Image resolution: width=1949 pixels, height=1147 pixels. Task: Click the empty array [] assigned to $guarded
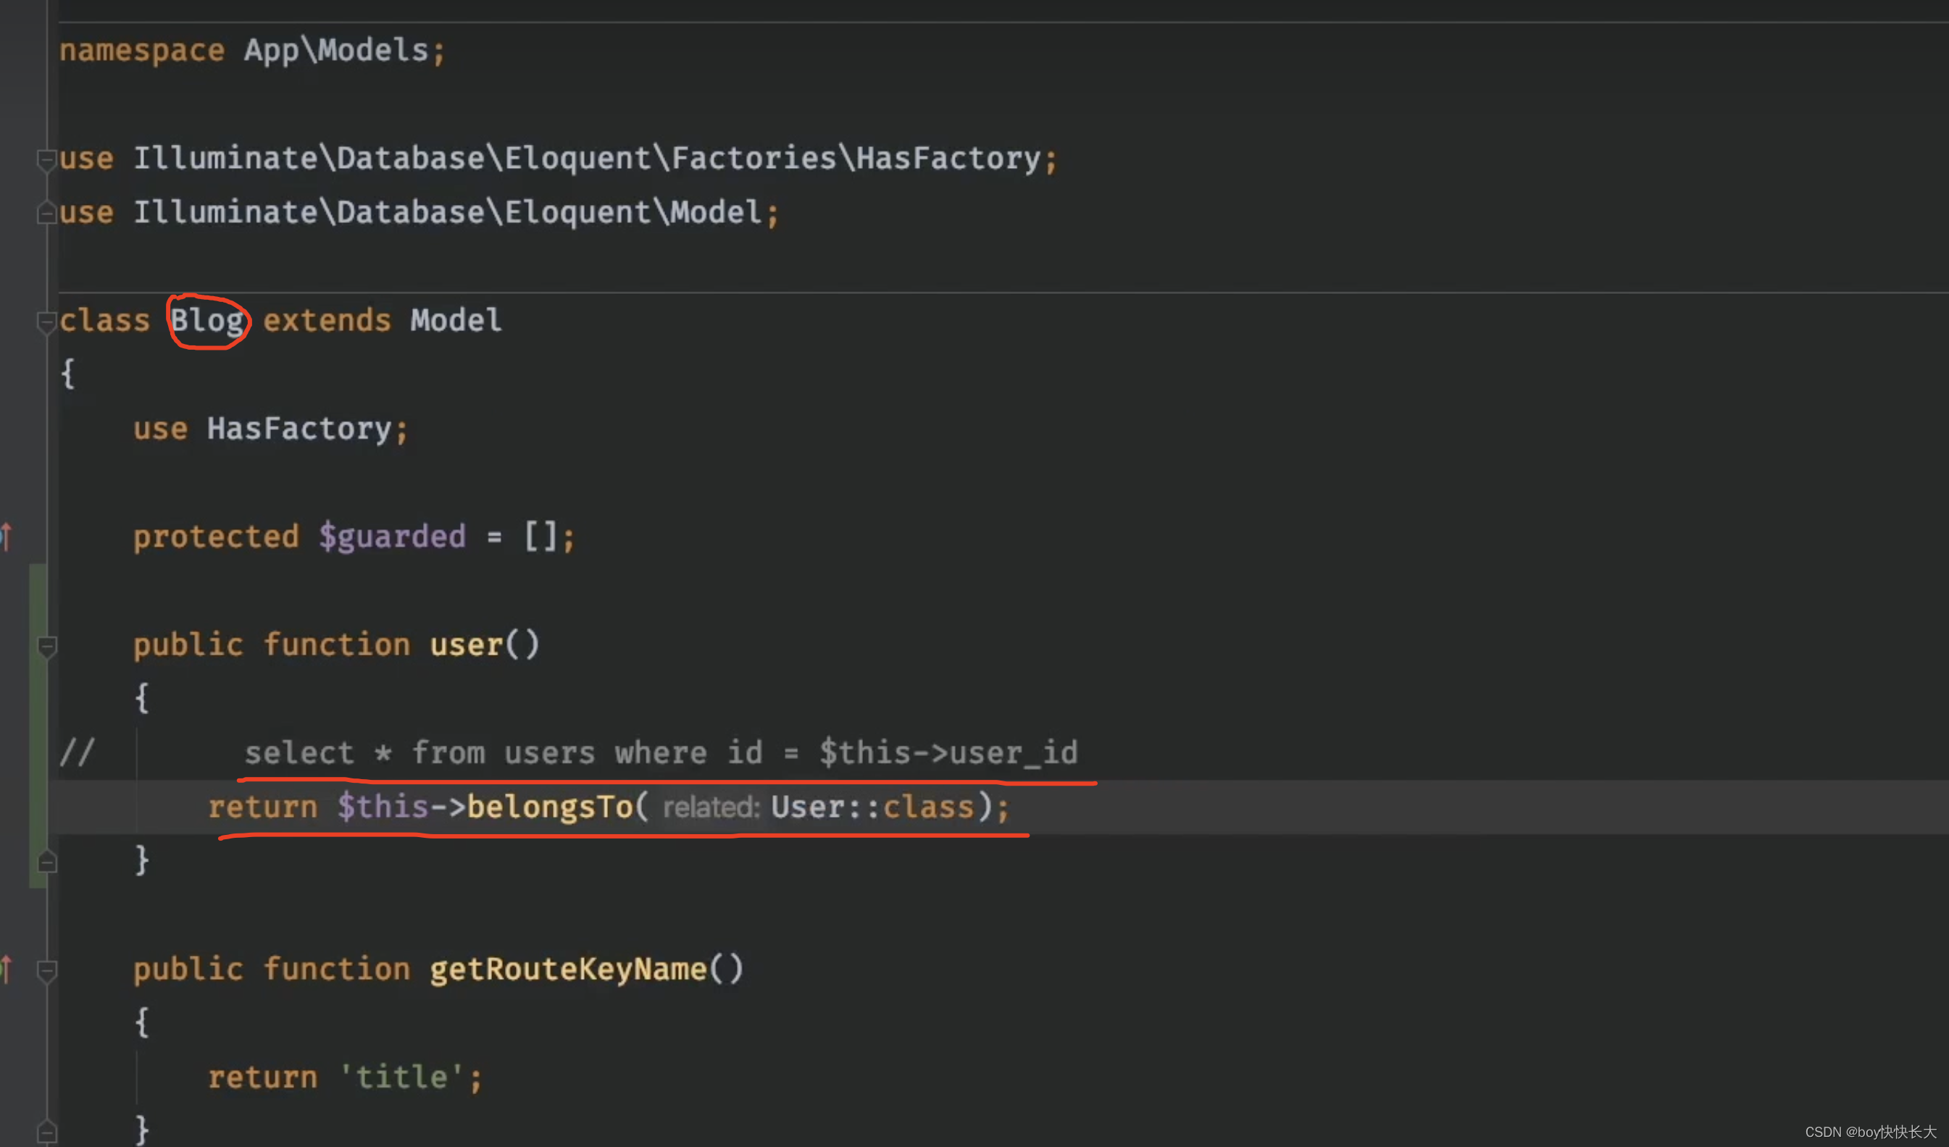click(x=541, y=537)
